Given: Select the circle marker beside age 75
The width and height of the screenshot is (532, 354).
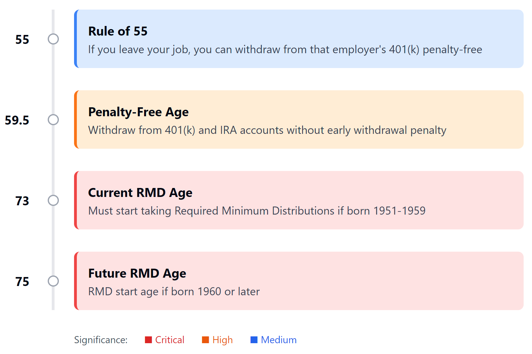Looking at the screenshot, I should click(x=53, y=281).
